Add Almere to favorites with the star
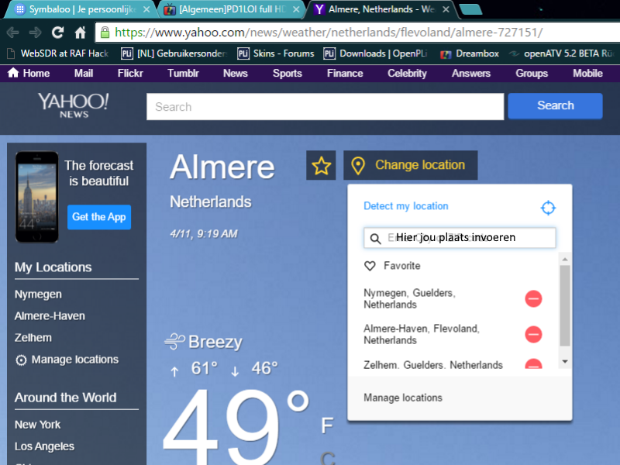Viewport: 620px width, 465px height. click(321, 165)
